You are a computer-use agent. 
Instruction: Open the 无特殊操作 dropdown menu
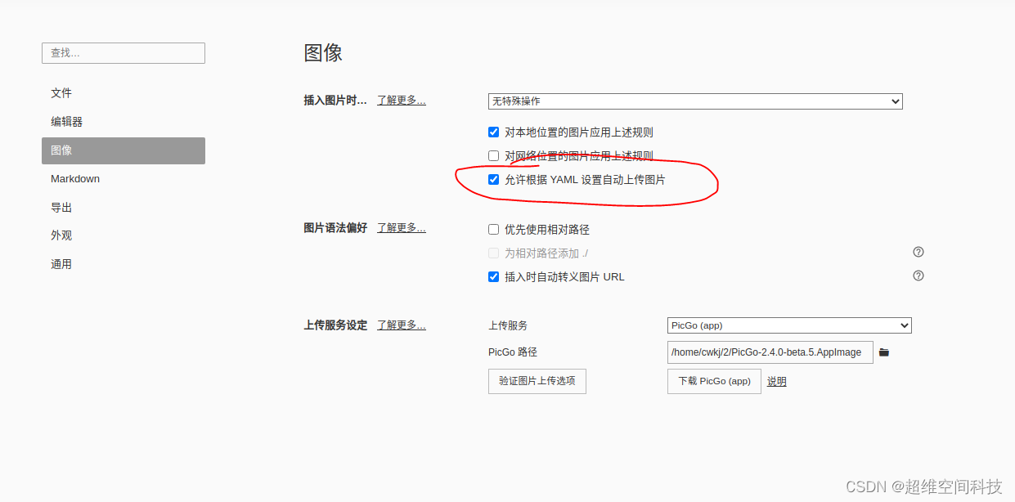tap(695, 101)
